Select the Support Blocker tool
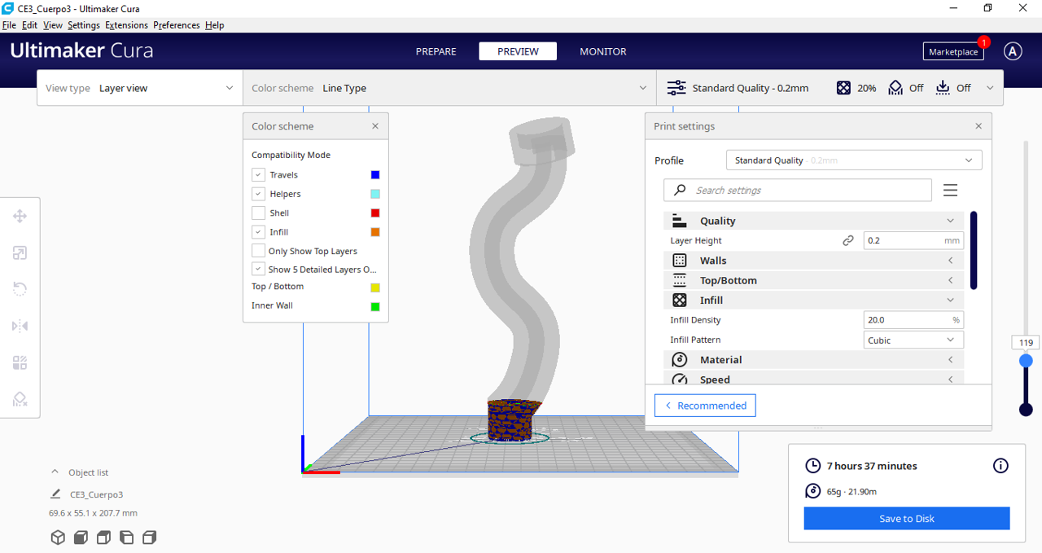 tap(20, 399)
